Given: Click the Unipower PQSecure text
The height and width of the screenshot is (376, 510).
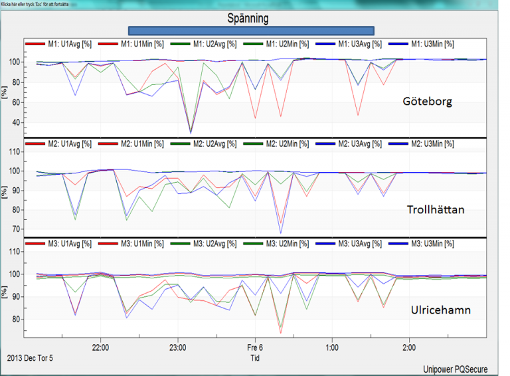Looking at the screenshot, I should pyautogui.click(x=456, y=369).
